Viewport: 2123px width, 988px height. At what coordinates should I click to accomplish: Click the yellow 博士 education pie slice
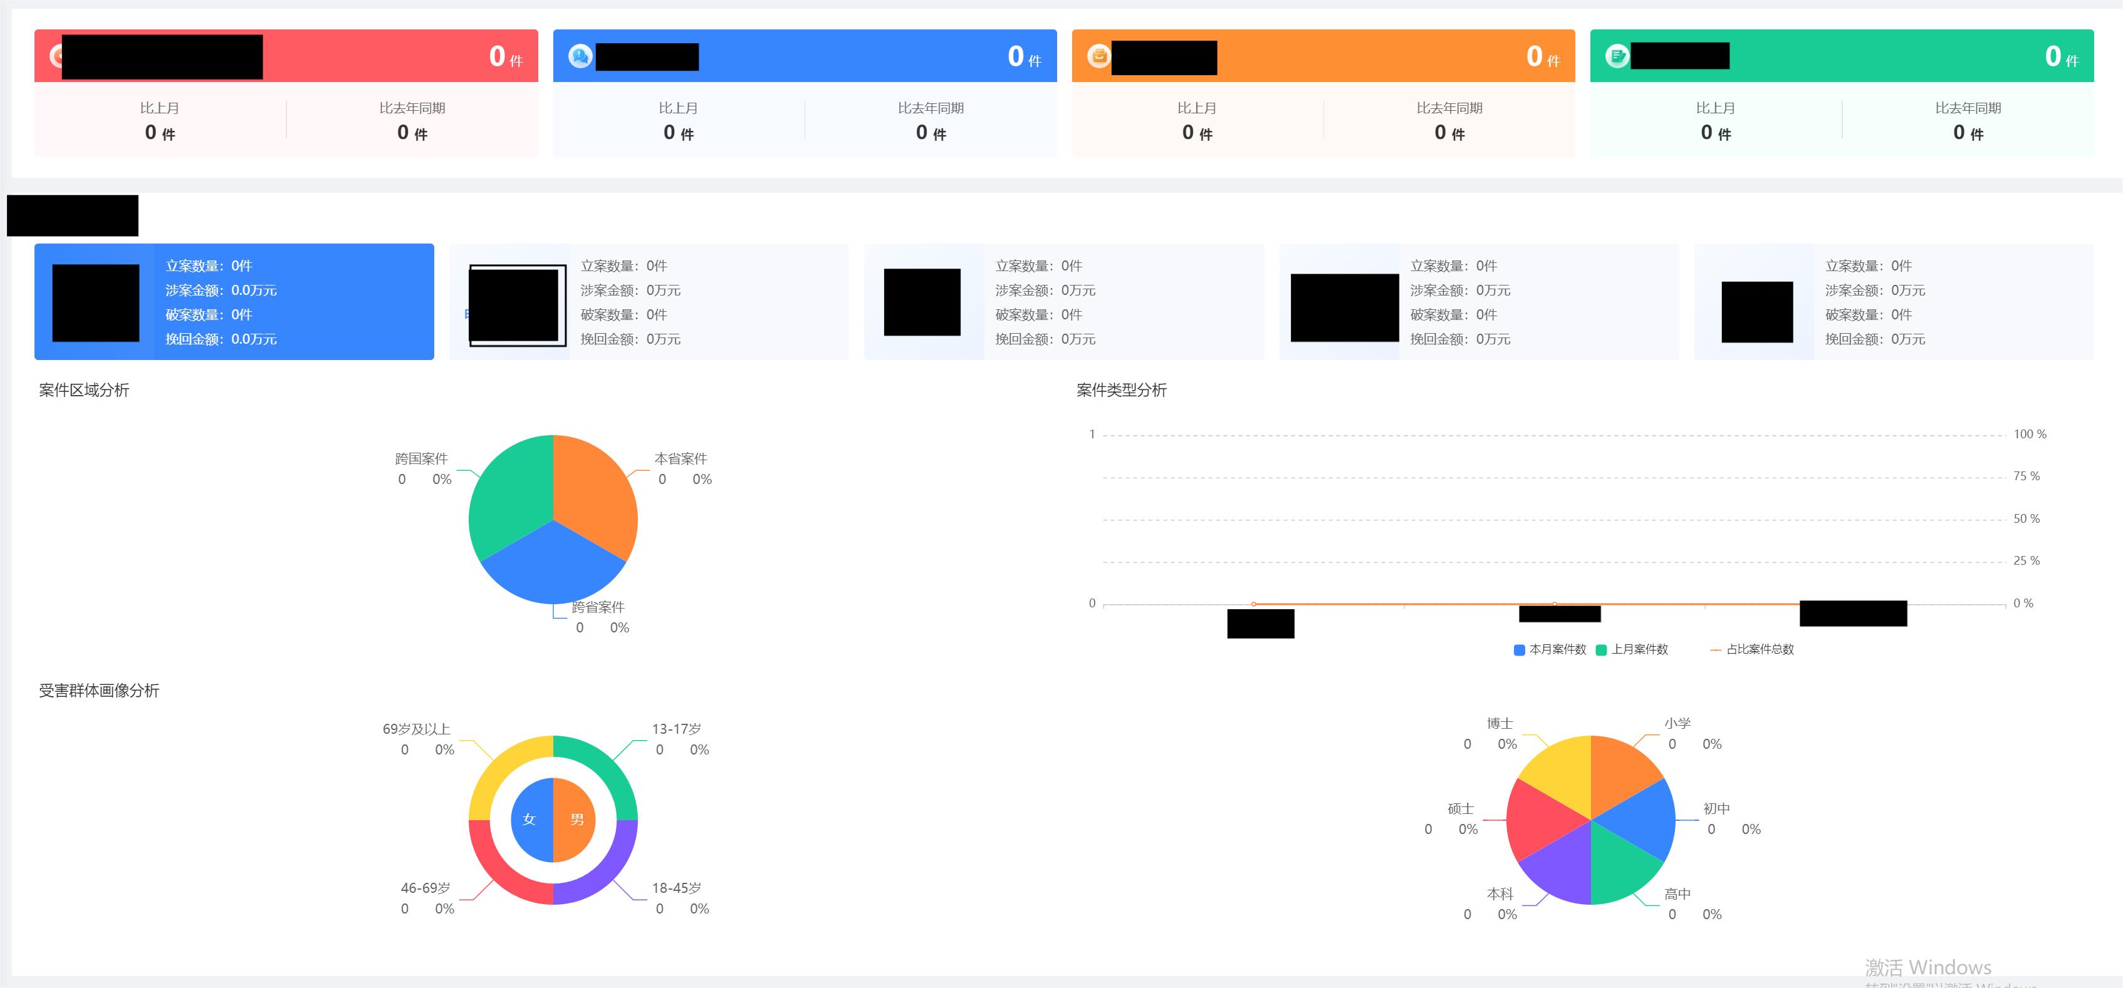click(1564, 774)
